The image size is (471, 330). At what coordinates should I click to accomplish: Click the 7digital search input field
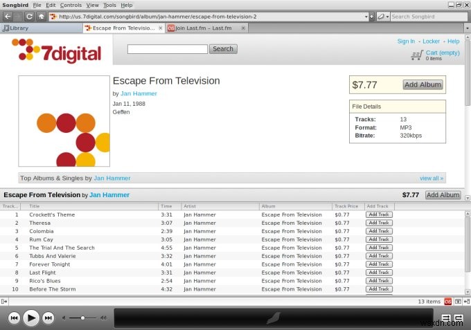(168, 49)
